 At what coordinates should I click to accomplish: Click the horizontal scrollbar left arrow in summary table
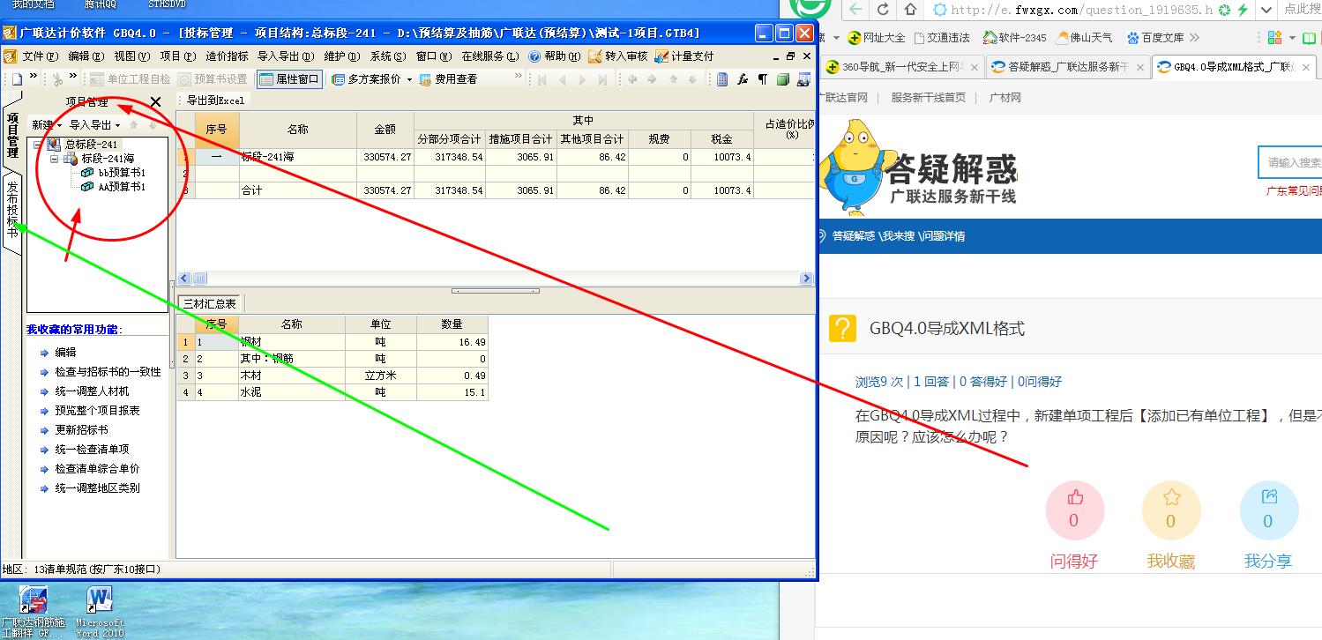(x=184, y=279)
